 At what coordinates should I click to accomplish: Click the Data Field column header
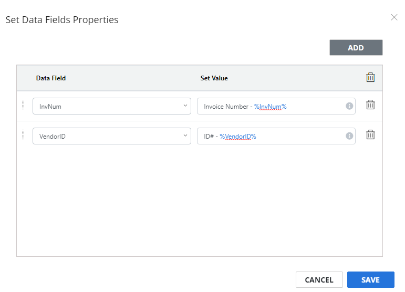51,78
